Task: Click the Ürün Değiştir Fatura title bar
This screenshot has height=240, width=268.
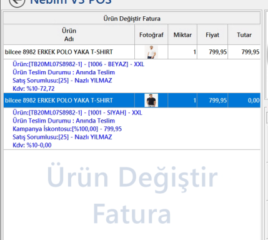Action: point(132,19)
